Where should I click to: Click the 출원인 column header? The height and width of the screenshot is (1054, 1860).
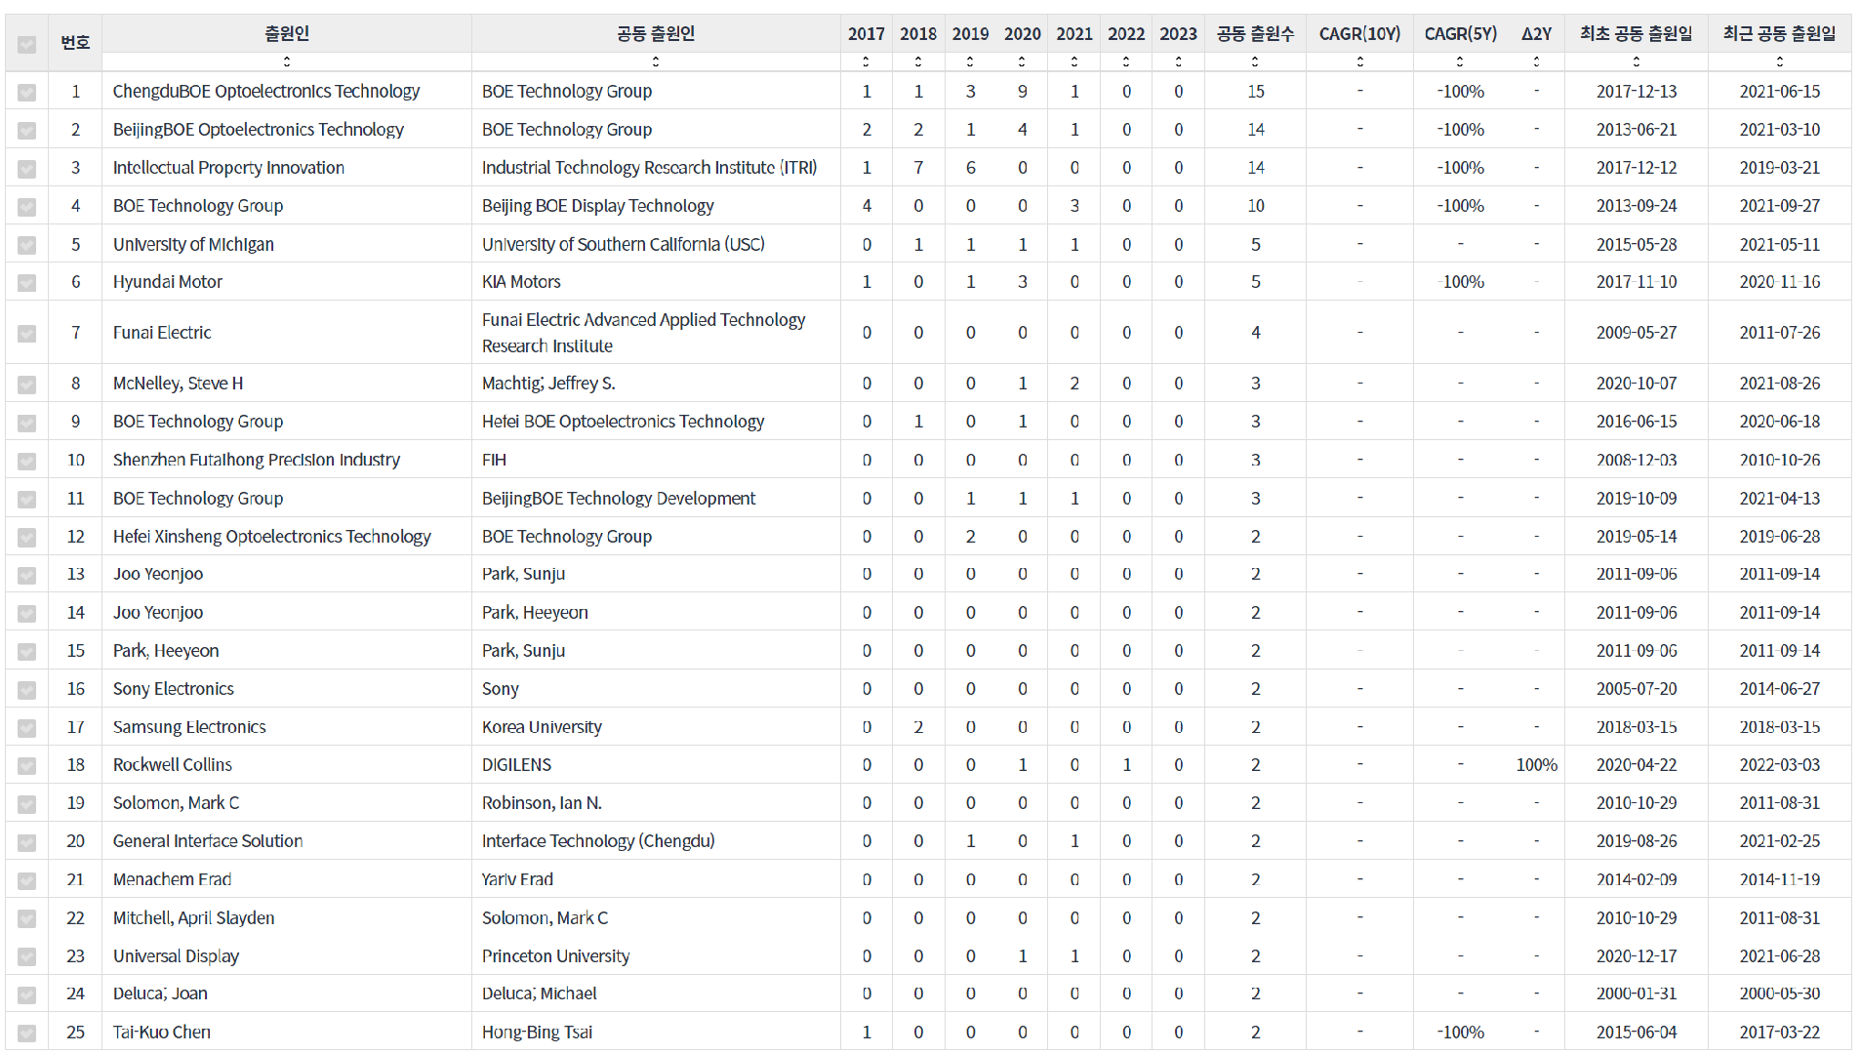tap(287, 33)
